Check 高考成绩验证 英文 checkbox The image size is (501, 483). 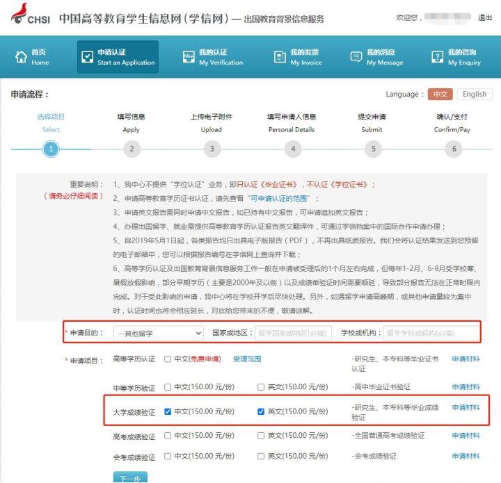coord(261,436)
